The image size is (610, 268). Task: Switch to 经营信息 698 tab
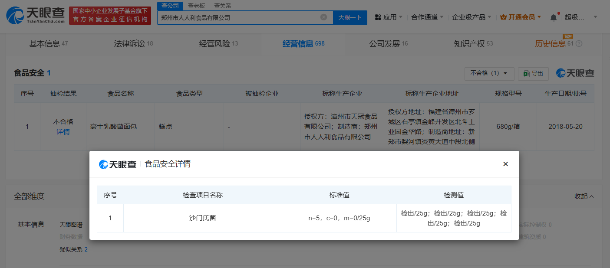point(303,44)
